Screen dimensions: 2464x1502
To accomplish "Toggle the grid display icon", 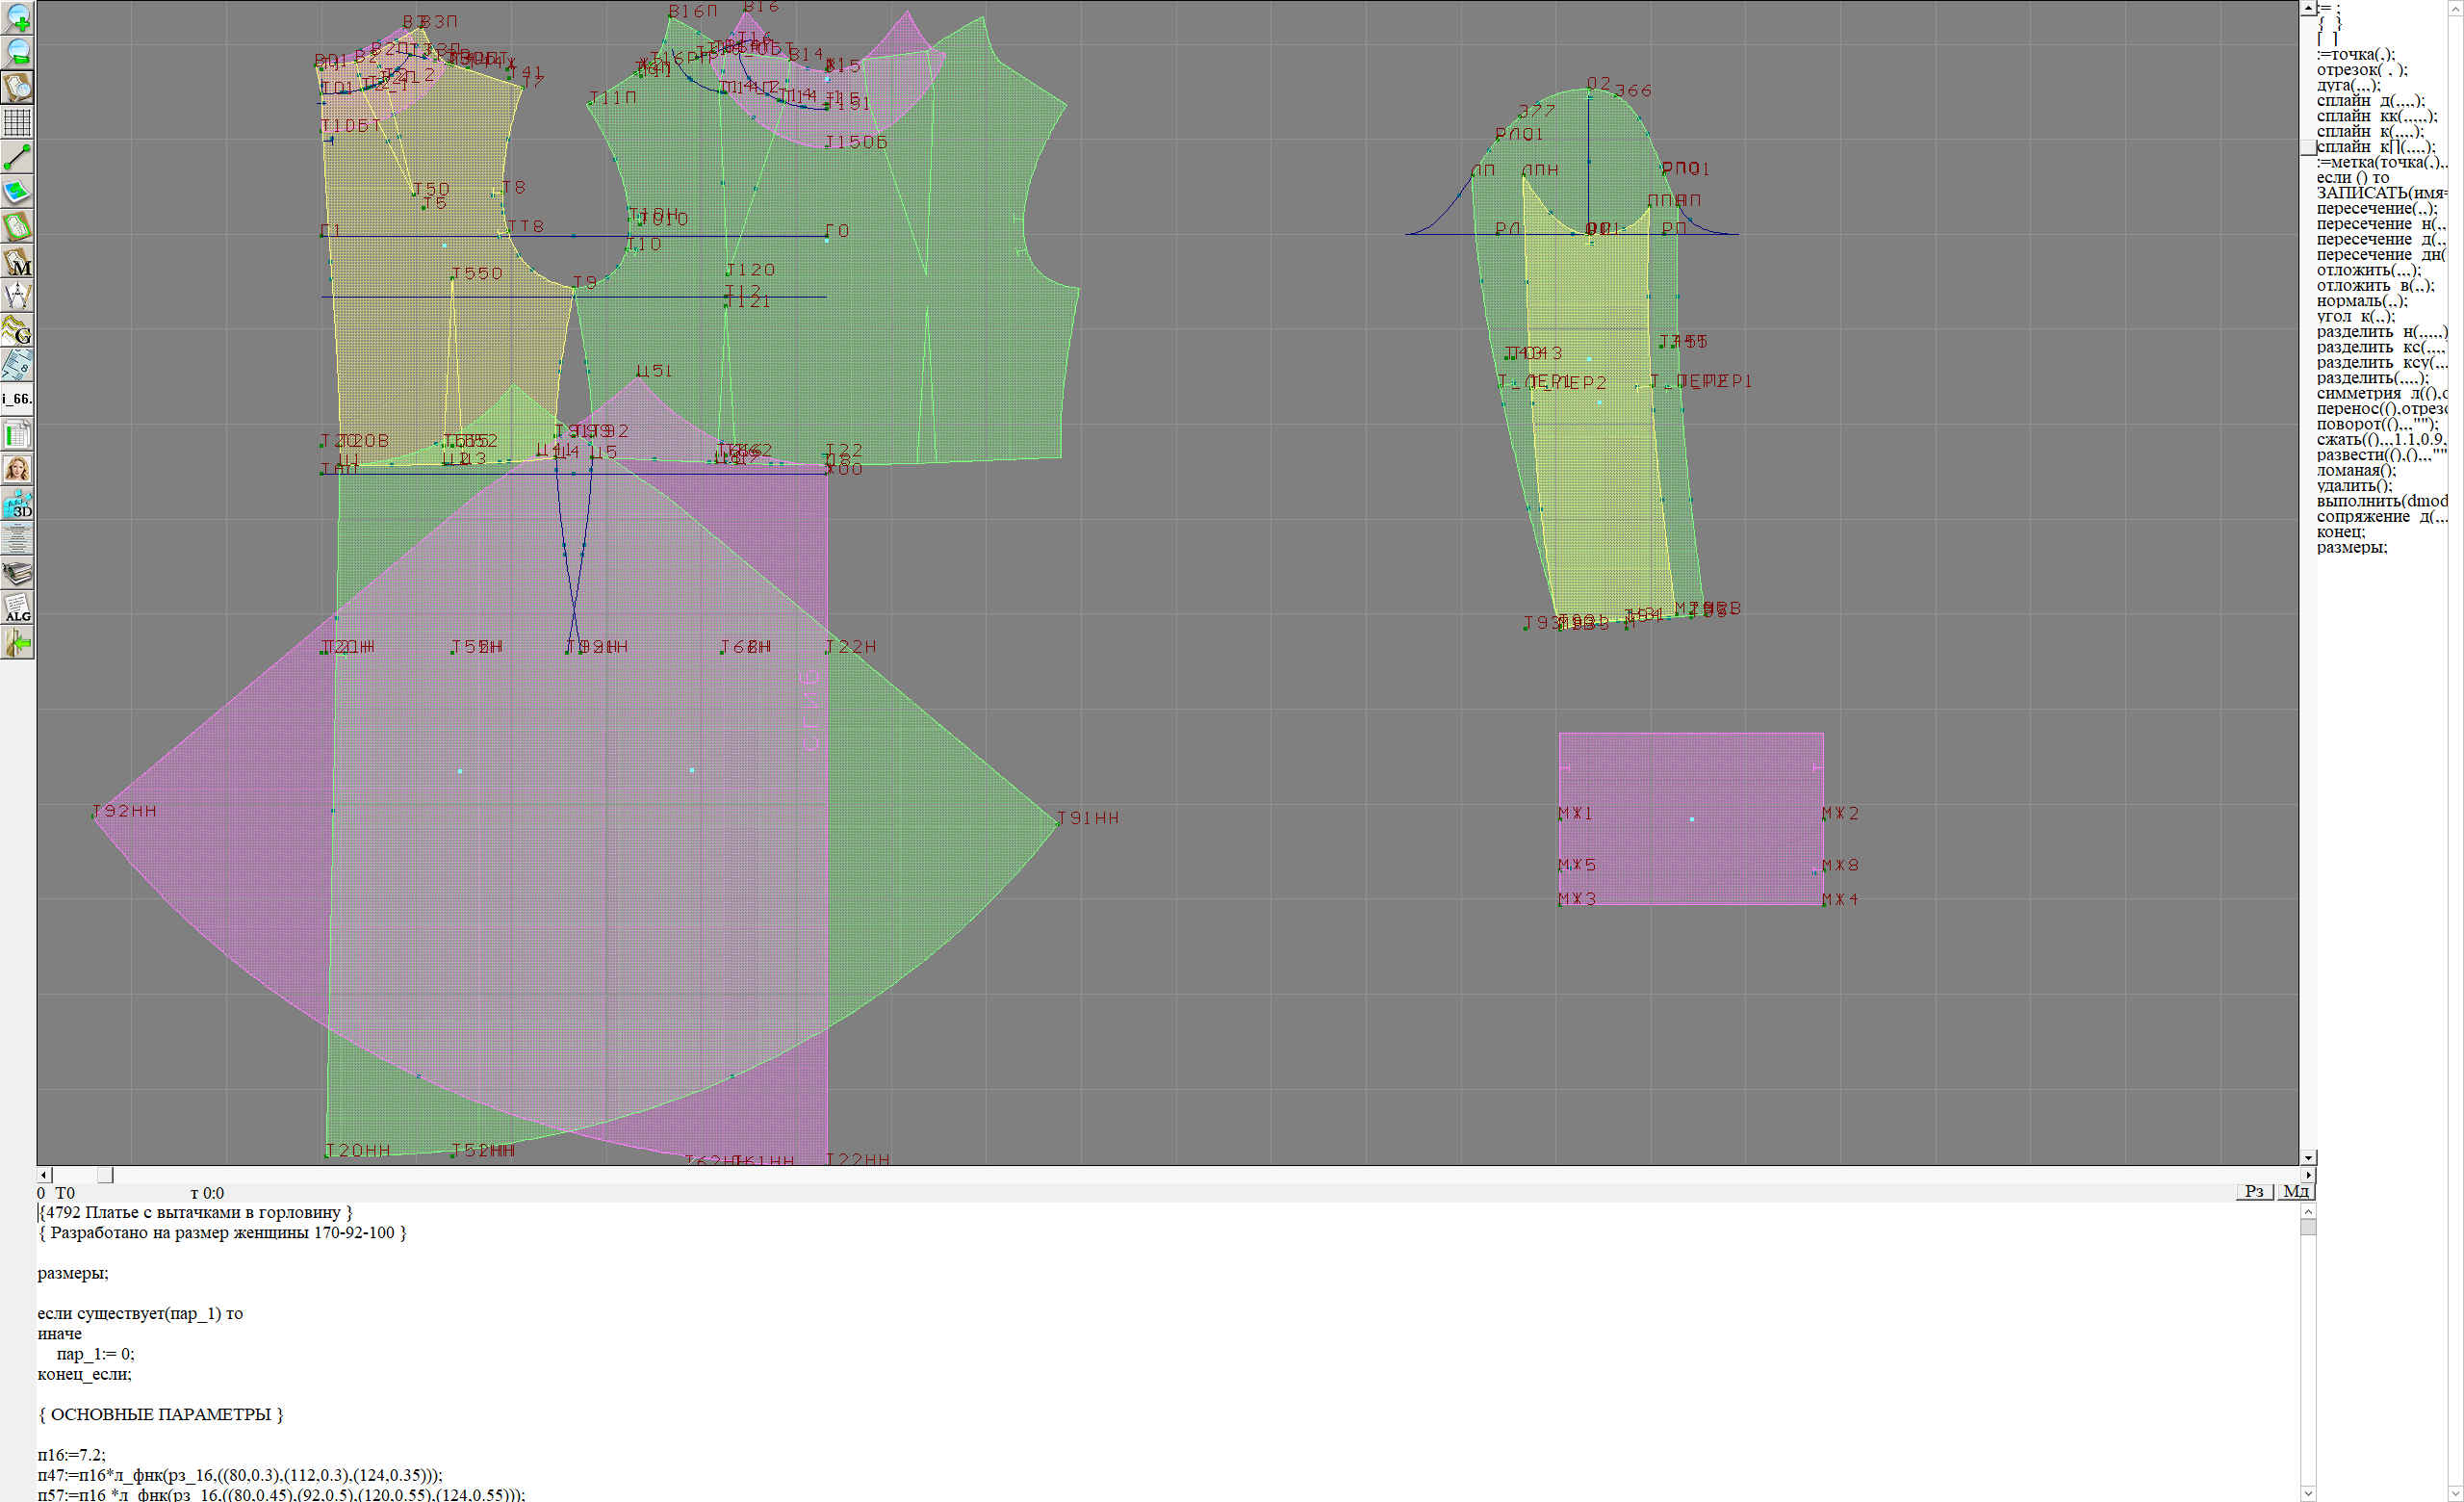I will 17,122.
